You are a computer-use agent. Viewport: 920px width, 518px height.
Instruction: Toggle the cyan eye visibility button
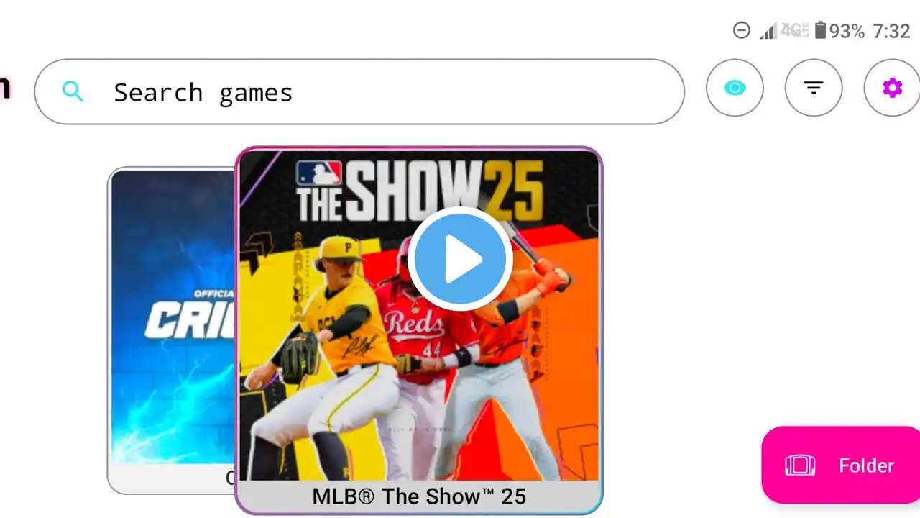click(x=735, y=88)
